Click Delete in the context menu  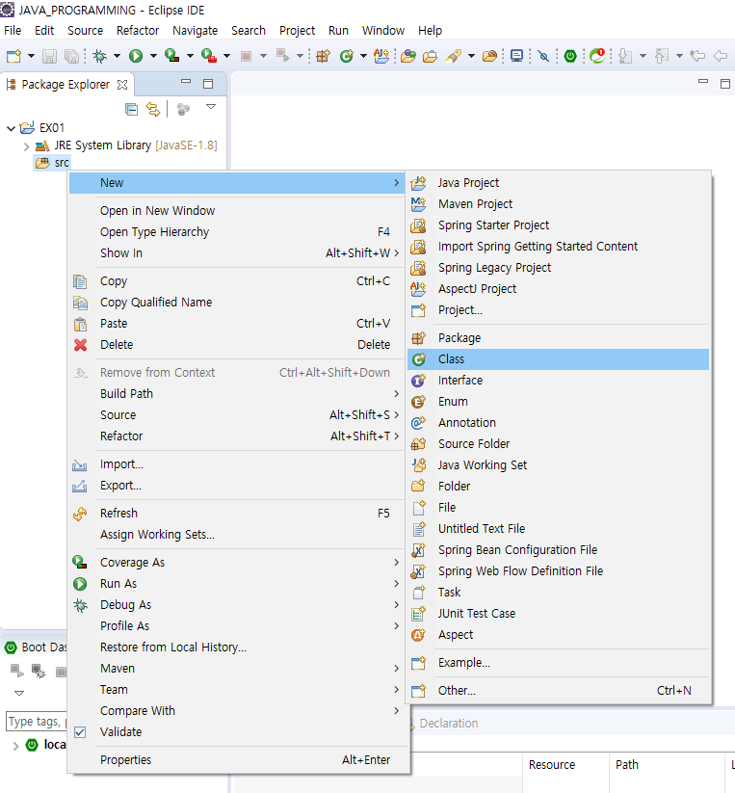[x=238, y=345]
